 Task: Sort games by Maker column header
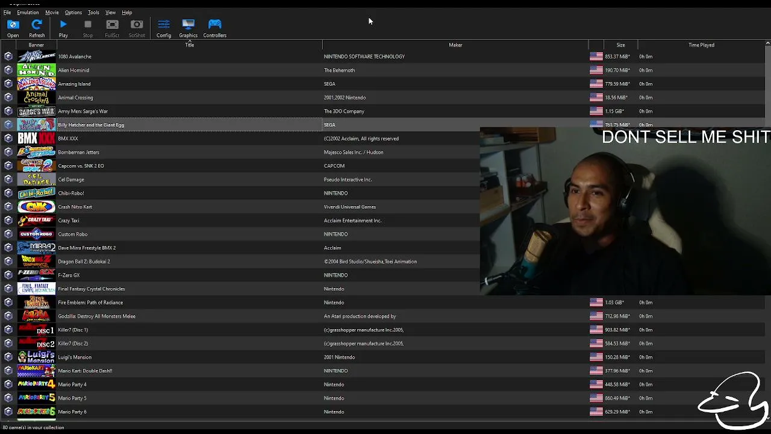point(455,45)
